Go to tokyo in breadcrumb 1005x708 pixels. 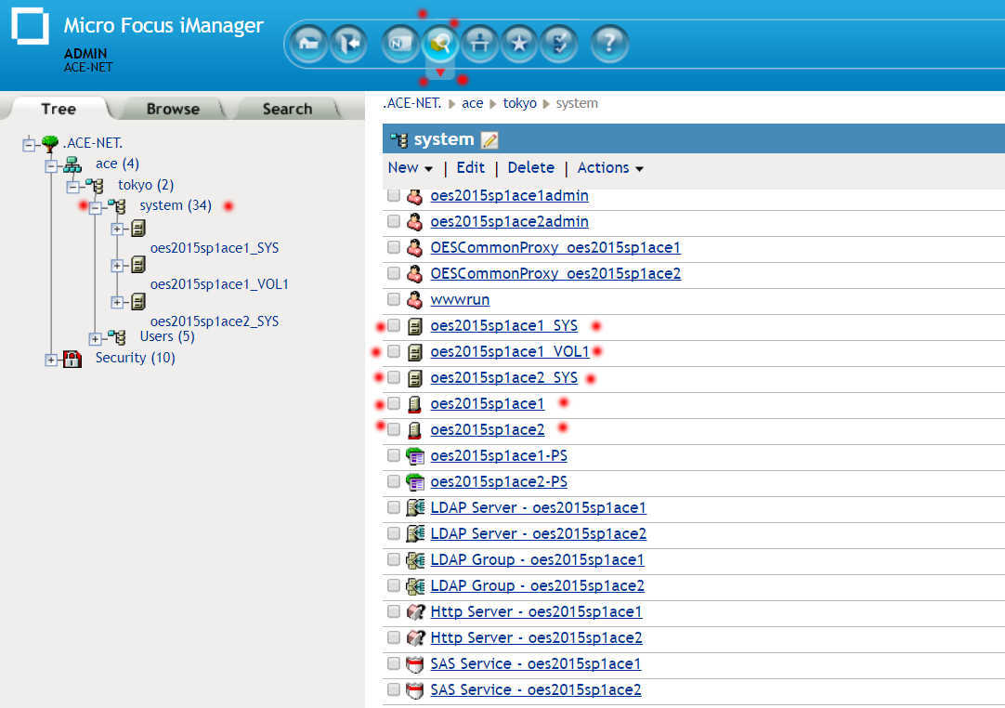pos(520,103)
